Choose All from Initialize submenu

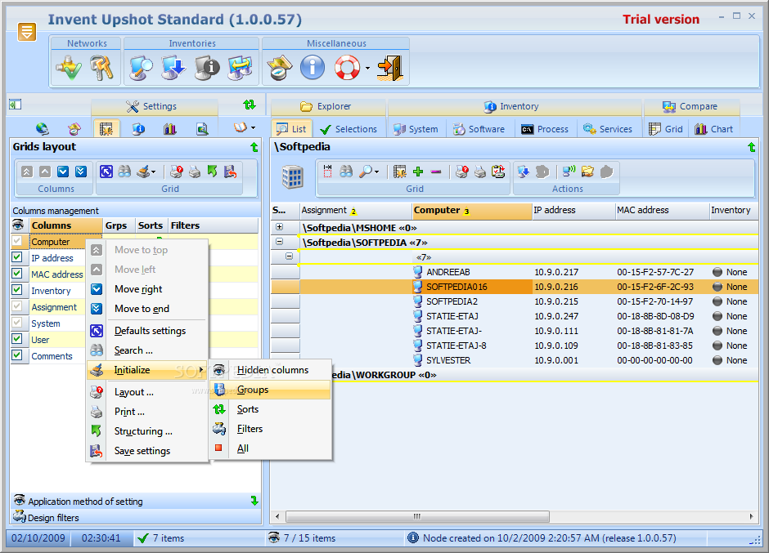click(270, 448)
